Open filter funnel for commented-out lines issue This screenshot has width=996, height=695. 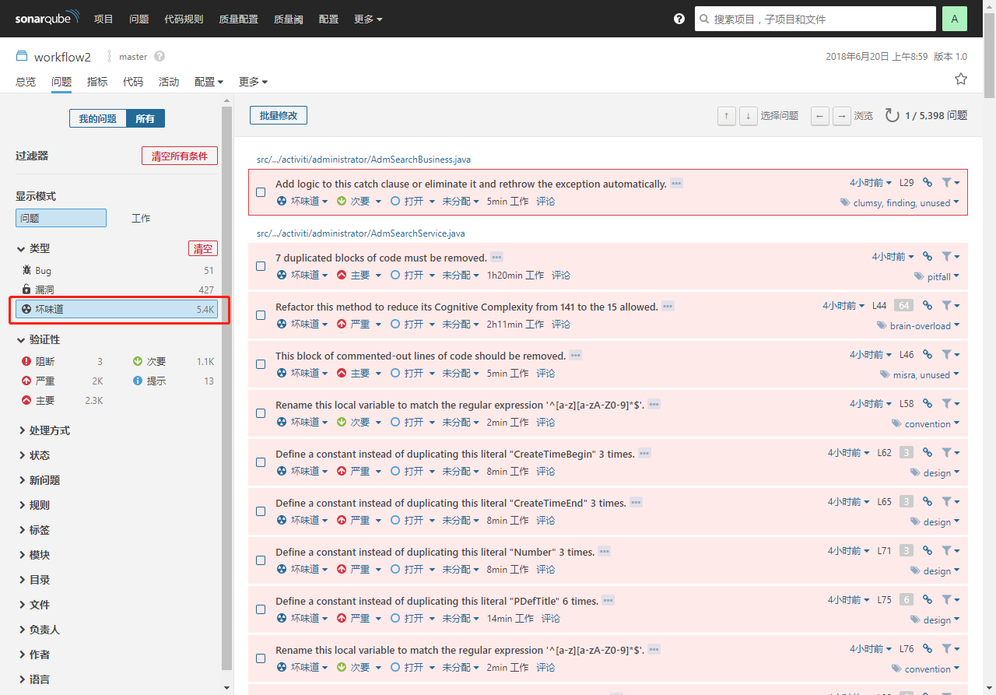coord(950,354)
